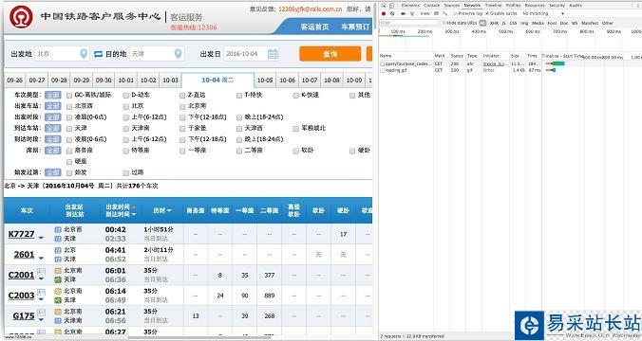Select the 全部 button for 车次类型

pyautogui.click(x=52, y=95)
